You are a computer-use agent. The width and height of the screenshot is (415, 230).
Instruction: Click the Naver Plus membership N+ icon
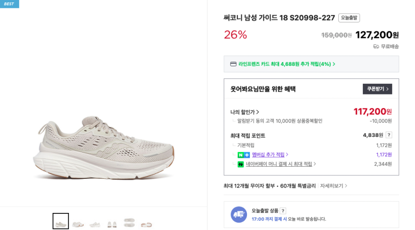244,155
